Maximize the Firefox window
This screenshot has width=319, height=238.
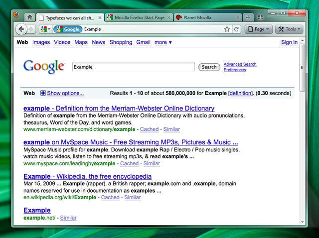click(283, 13)
